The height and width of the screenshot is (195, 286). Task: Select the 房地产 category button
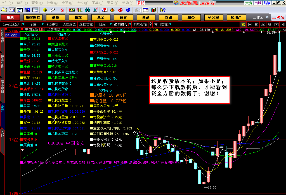pos(236,17)
